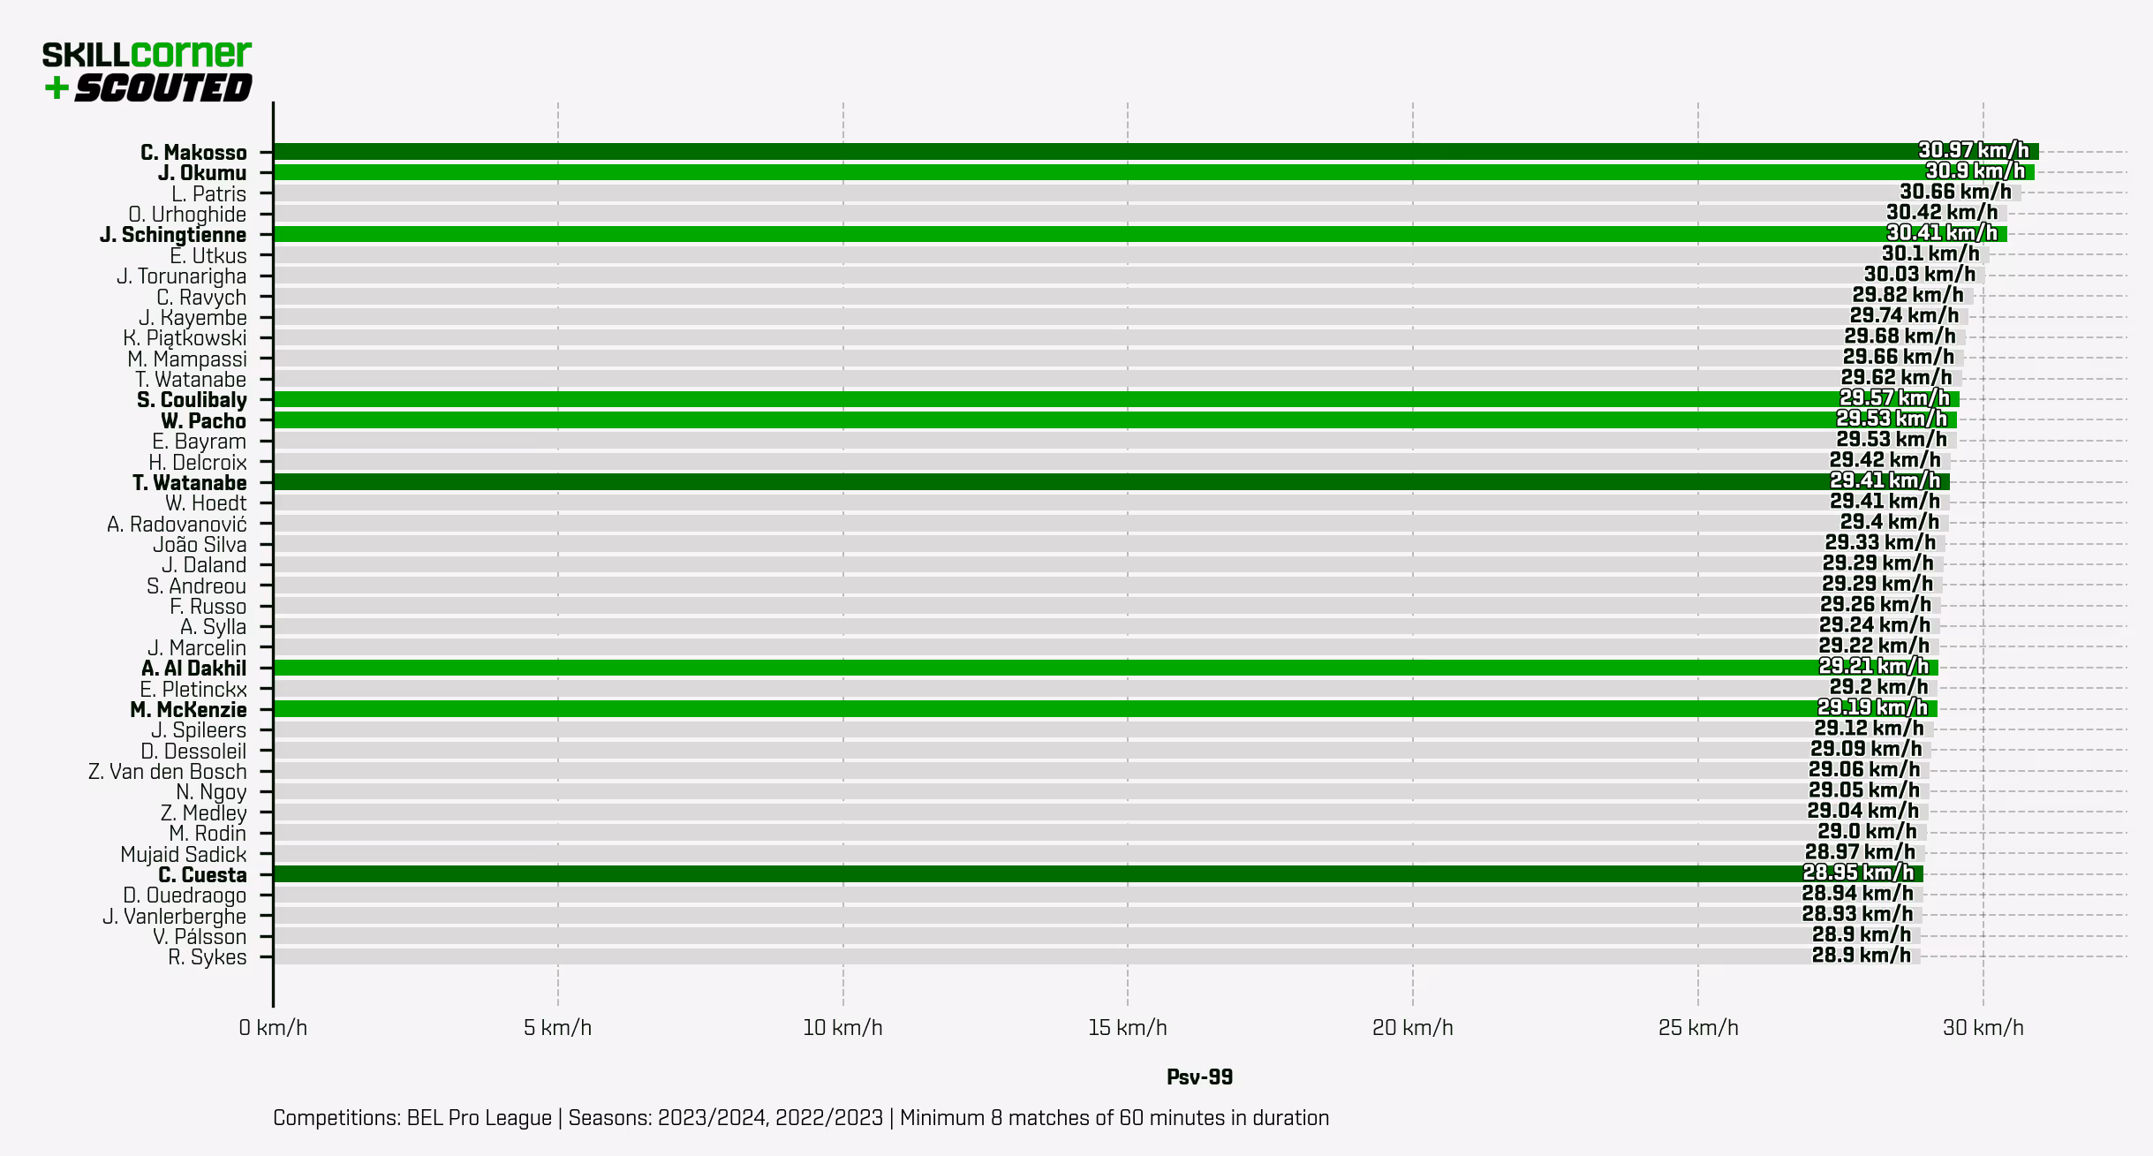Click the Scouted logo wordmark
2153x1156 pixels.
tap(163, 87)
